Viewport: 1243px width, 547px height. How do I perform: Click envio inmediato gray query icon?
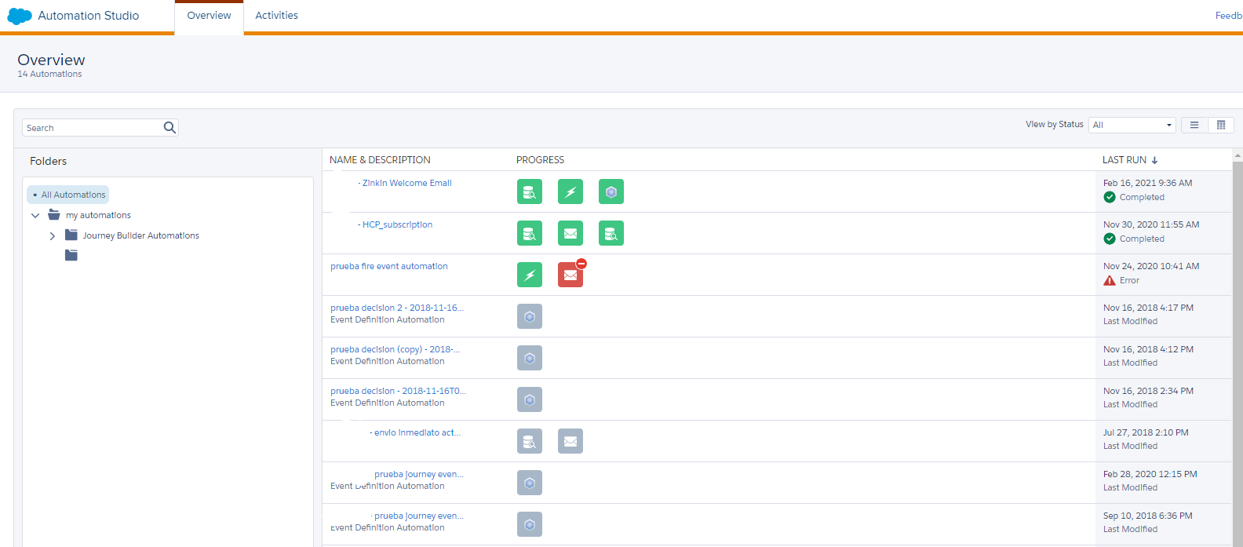pos(530,441)
